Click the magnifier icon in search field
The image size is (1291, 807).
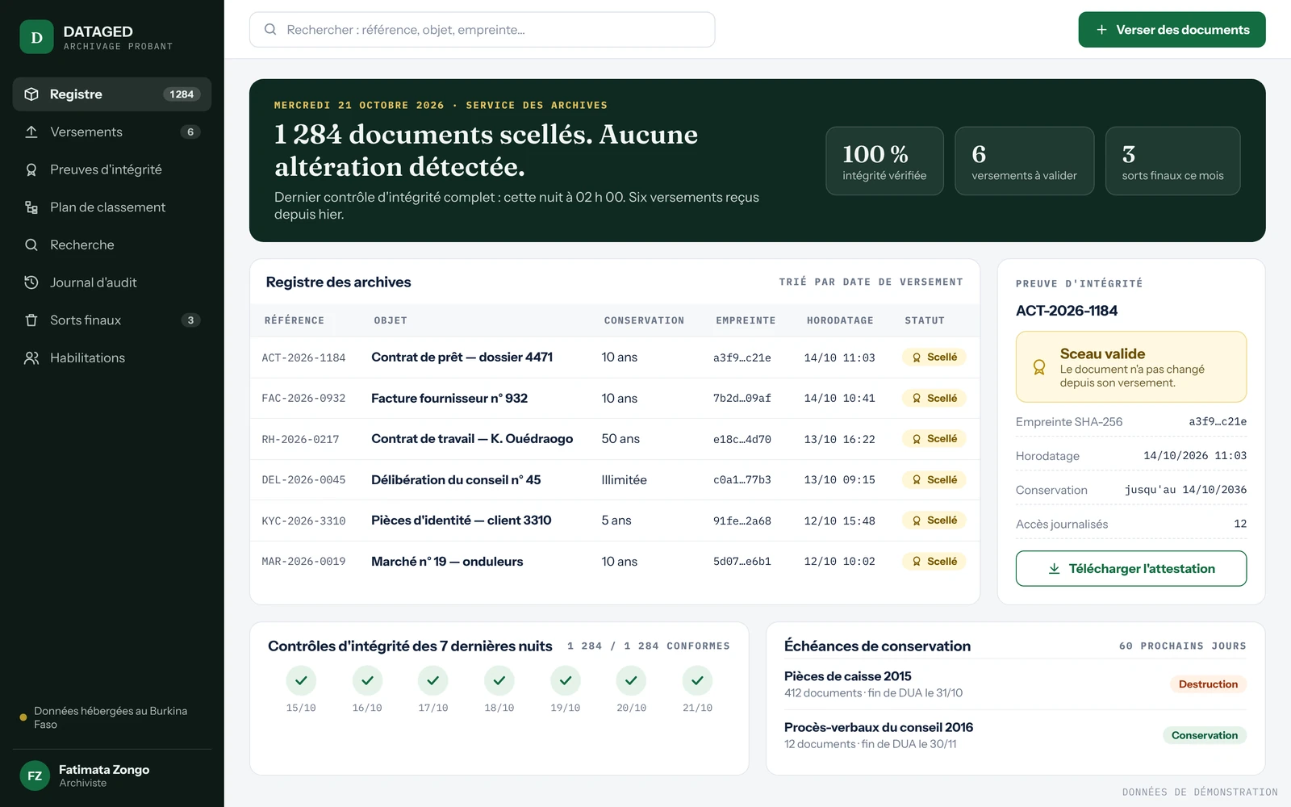click(x=270, y=30)
